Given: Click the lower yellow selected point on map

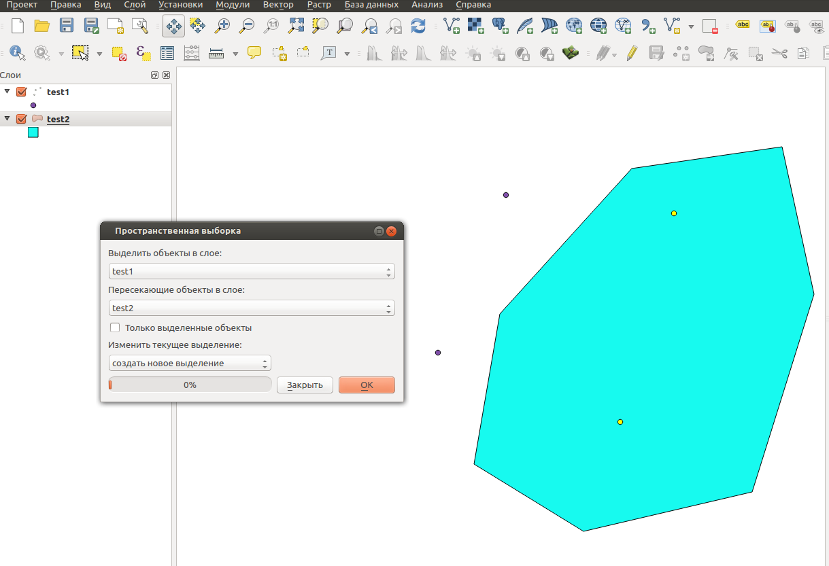Looking at the screenshot, I should 620,422.
